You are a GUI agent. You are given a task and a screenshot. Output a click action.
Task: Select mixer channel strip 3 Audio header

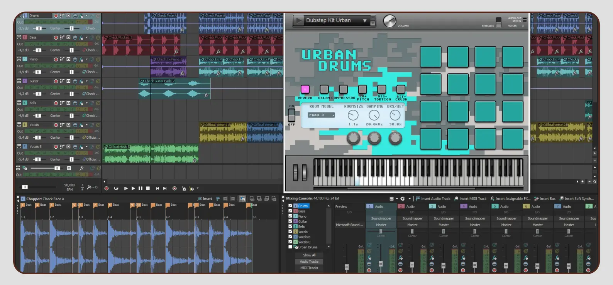pos(444,206)
